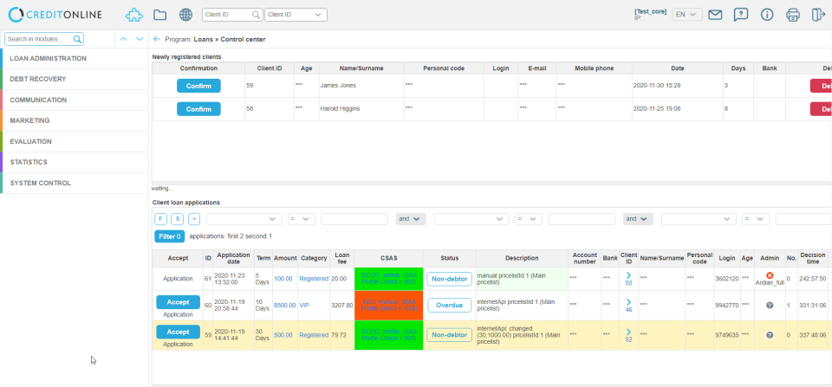Open the envelope messages icon

[x=715, y=15]
